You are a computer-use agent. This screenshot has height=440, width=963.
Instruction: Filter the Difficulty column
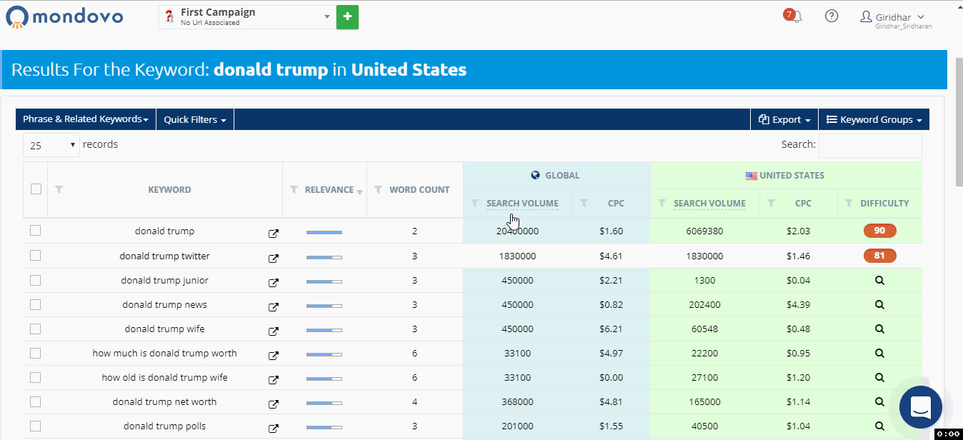click(849, 203)
